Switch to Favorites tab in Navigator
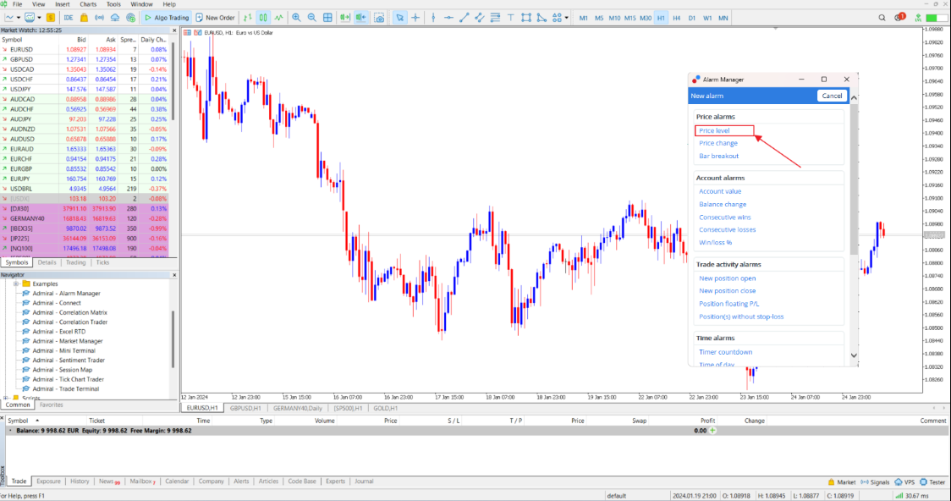 (51, 405)
